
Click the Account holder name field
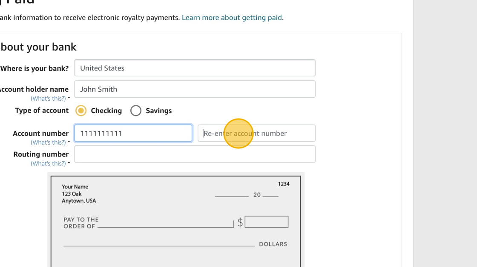point(195,89)
